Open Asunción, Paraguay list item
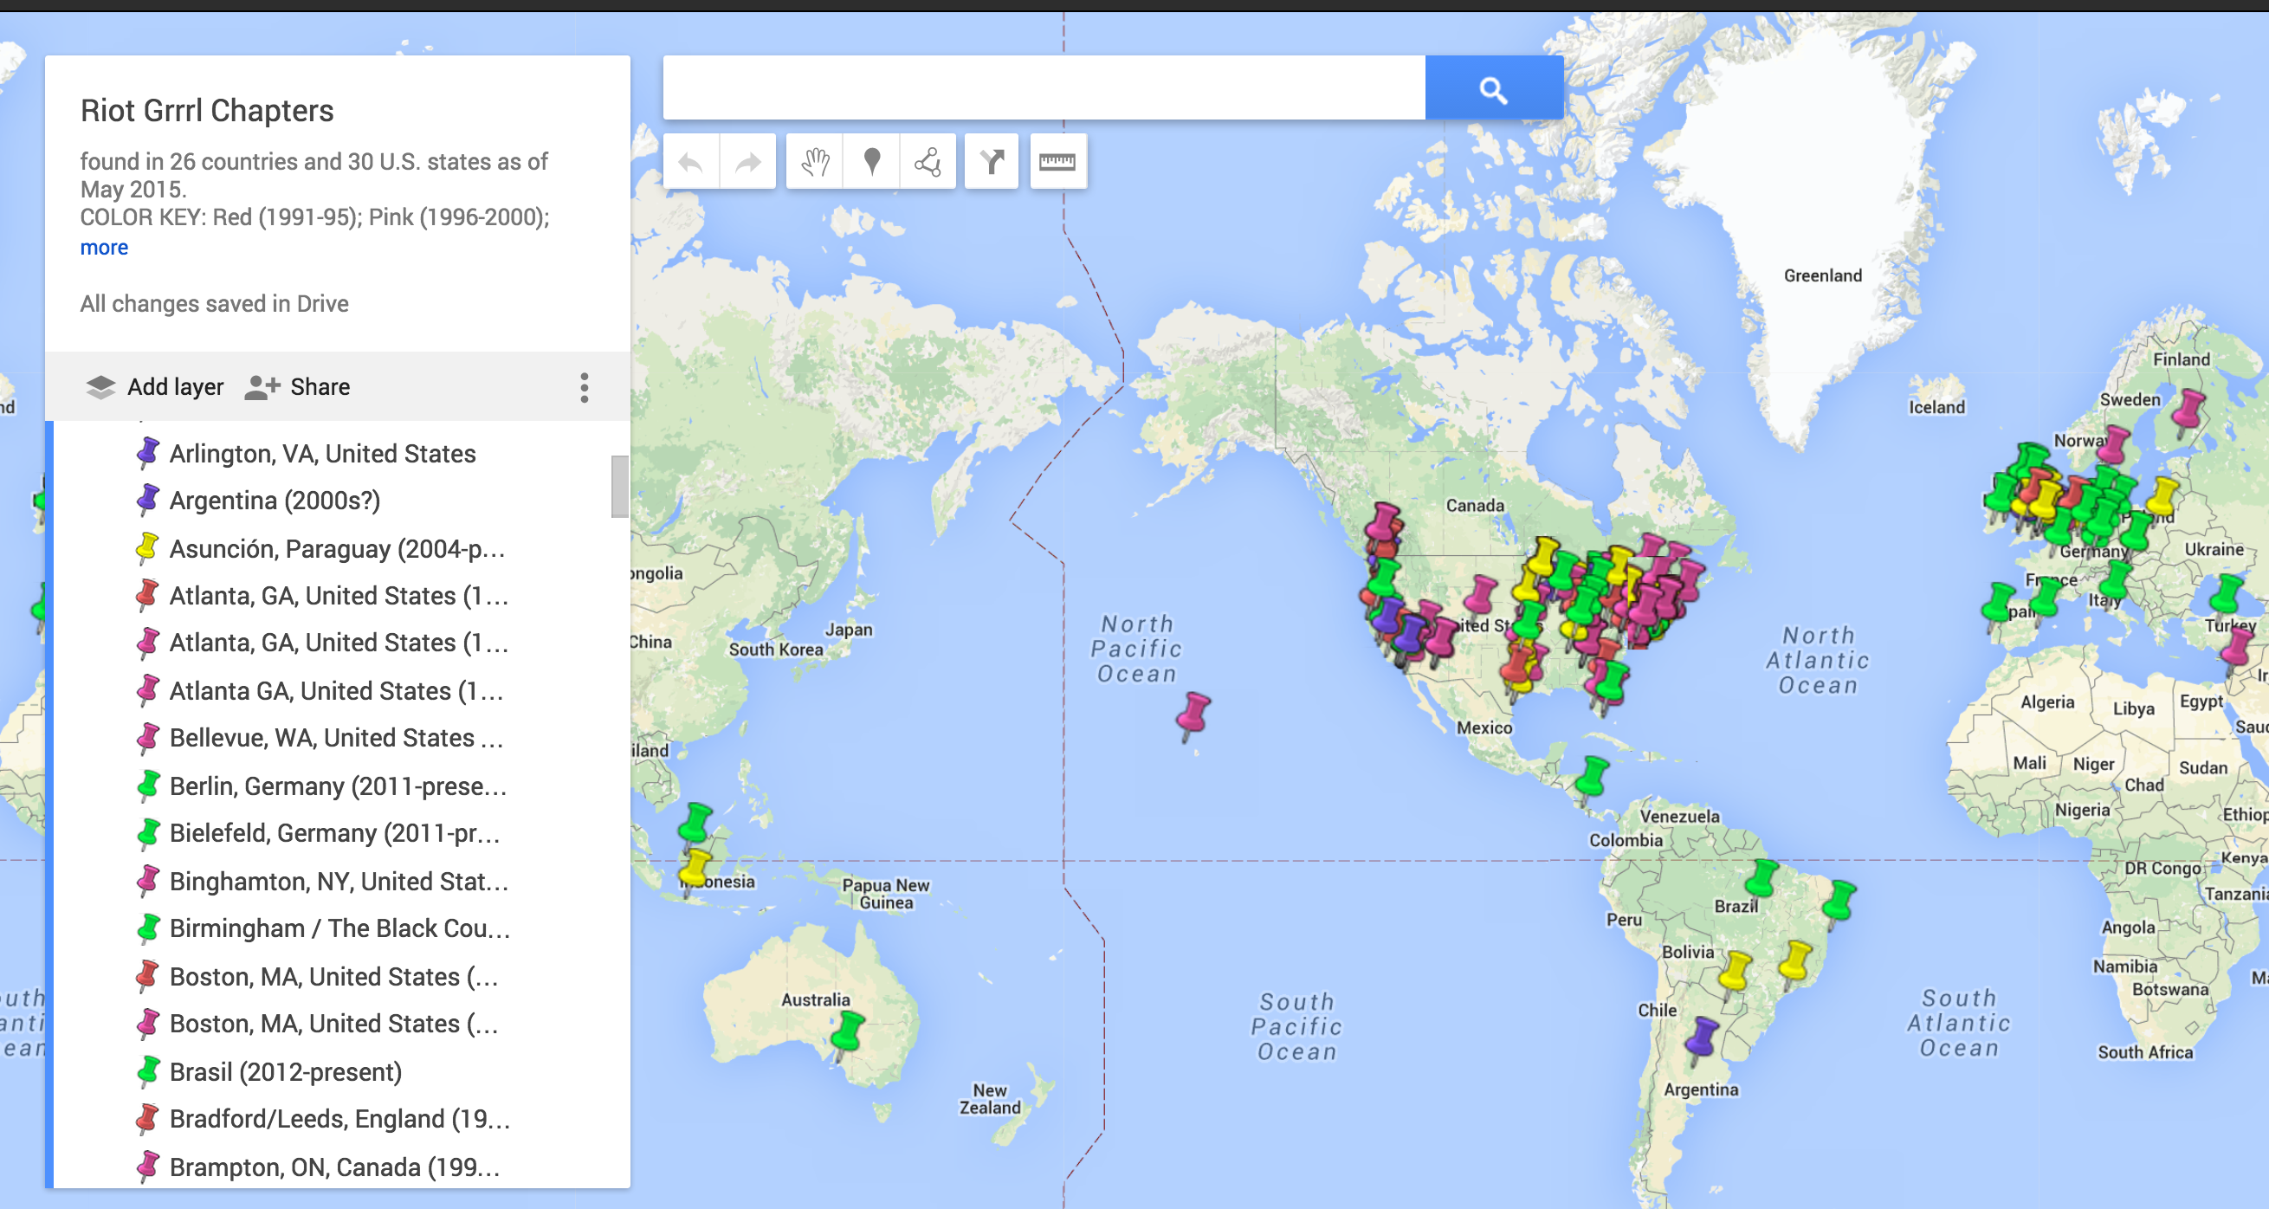 pyautogui.click(x=337, y=548)
